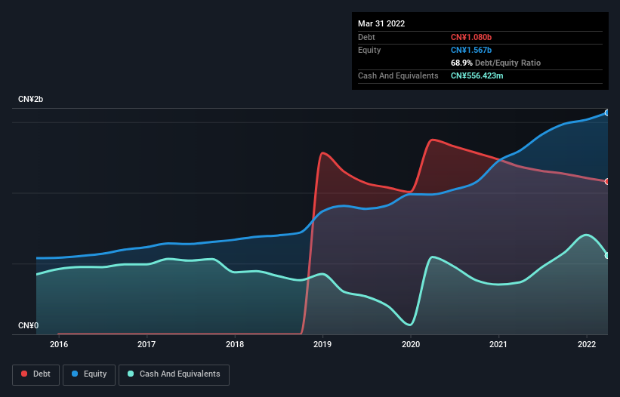Click the 2021 x-axis label
This screenshot has width=620, height=397.
pyautogui.click(x=498, y=344)
